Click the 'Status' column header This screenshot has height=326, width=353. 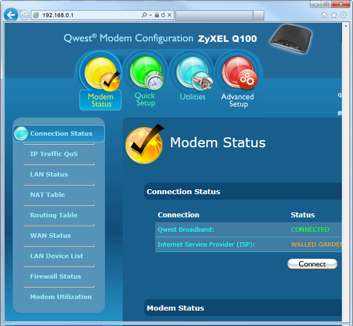tap(303, 215)
